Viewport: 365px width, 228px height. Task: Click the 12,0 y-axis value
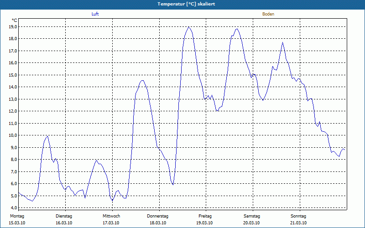click(x=14, y=111)
